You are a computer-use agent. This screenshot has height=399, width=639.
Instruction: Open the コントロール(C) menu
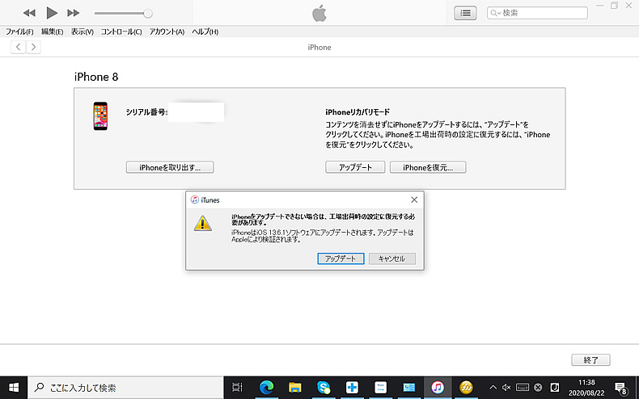121,31
